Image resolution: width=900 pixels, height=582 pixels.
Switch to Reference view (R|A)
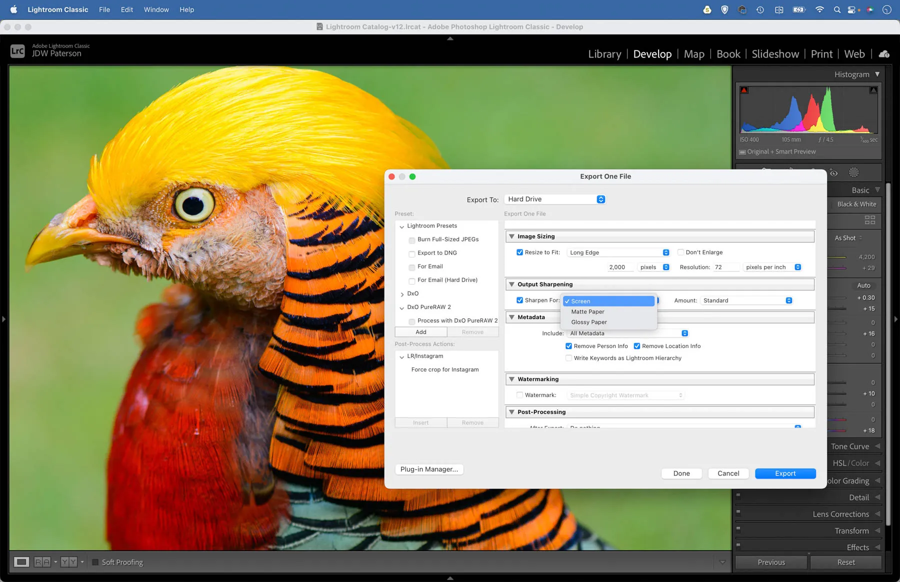tap(42, 562)
